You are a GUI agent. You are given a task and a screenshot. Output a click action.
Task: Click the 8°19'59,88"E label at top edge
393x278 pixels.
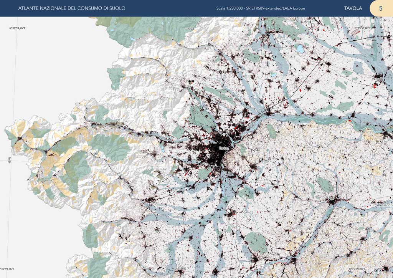[x=364, y=28]
